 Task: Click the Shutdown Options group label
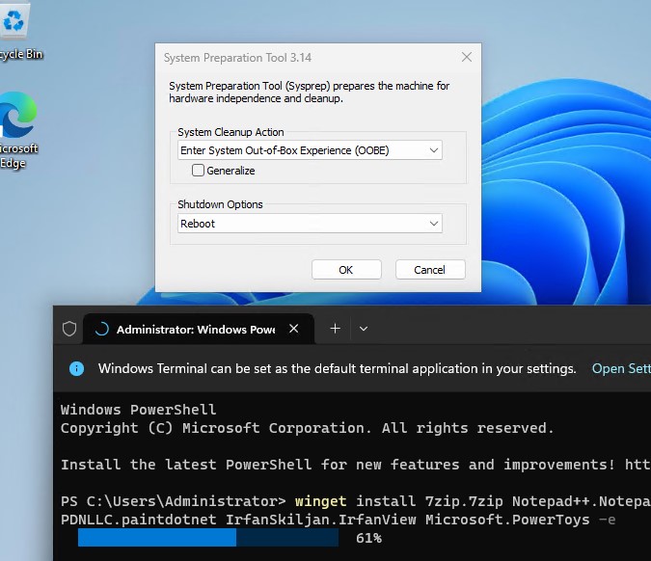220,204
